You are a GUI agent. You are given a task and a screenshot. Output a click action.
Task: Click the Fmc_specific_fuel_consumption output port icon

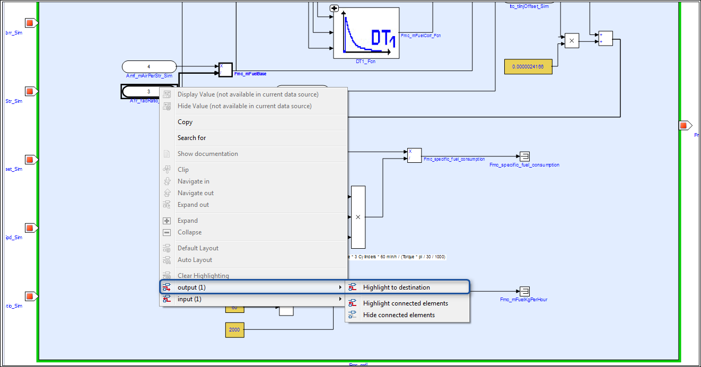[524, 156]
